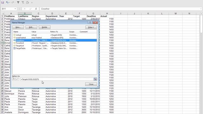
Task: Click the Deadline header cell G1
Action: click(93, 16)
